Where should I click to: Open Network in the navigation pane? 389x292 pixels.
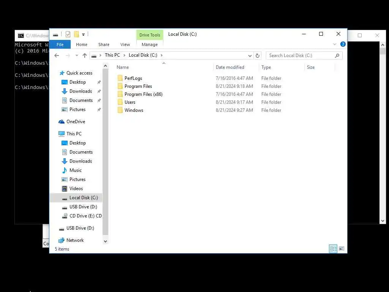pyautogui.click(x=75, y=240)
